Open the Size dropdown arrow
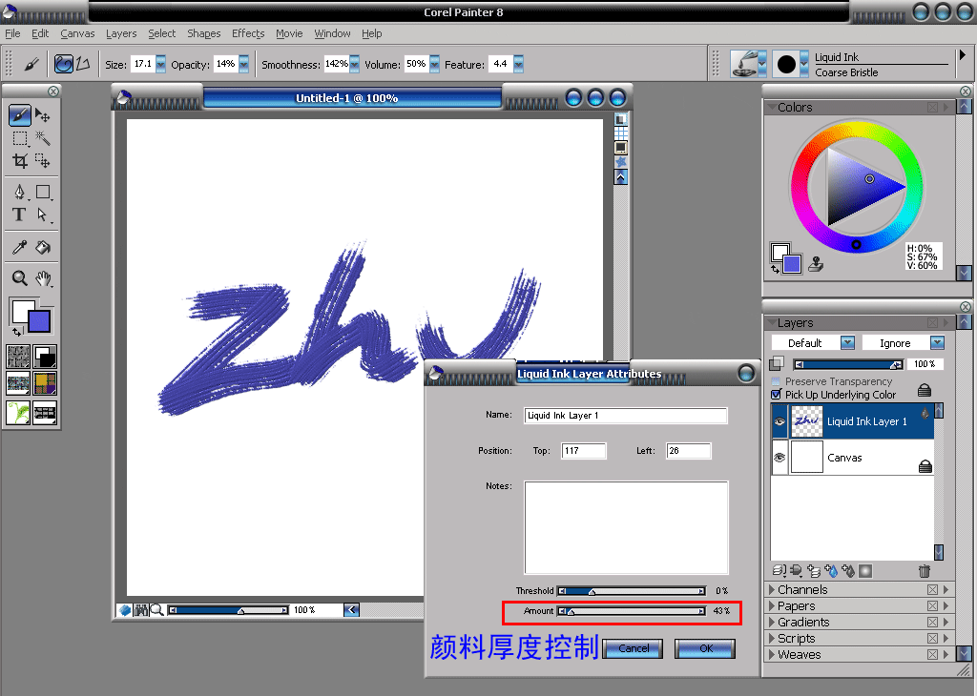 pos(160,64)
